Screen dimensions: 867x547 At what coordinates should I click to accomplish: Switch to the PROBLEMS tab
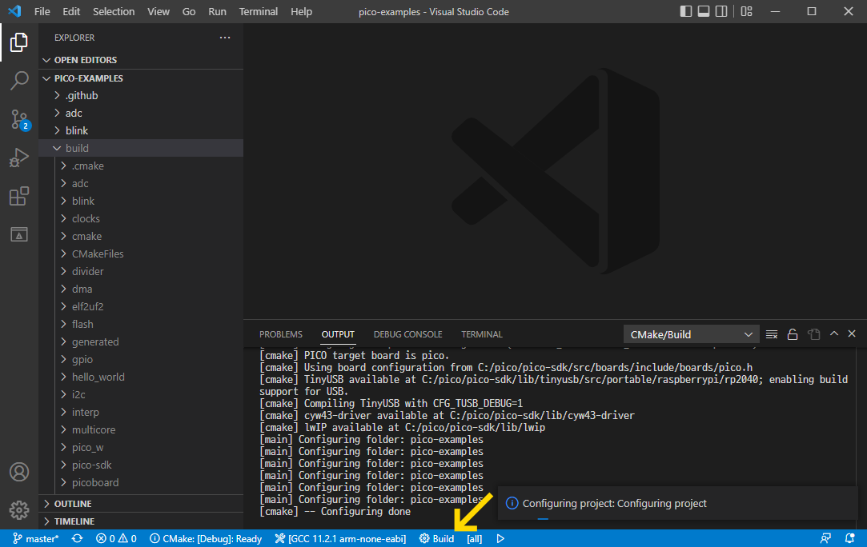[x=281, y=334]
